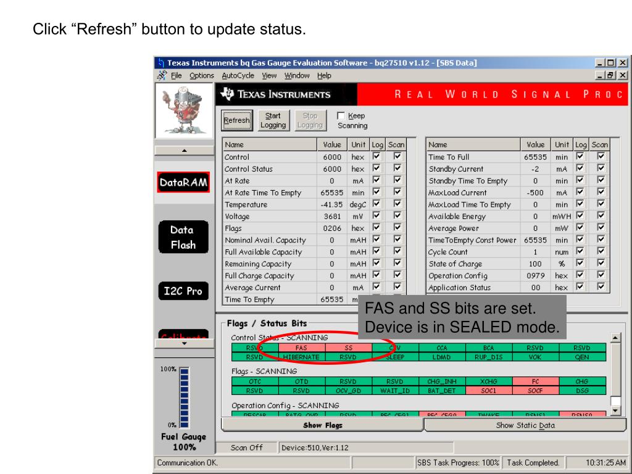Image resolution: width=632 pixels, height=474 pixels.
Task: Open the File menu
Action: [x=176, y=75]
